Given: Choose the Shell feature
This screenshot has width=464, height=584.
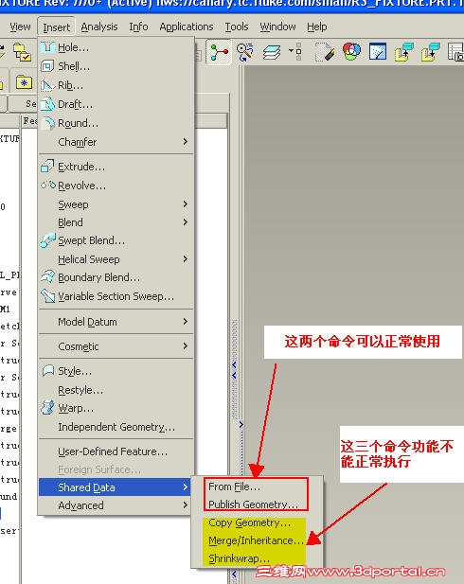Looking at the screenshot, I should (116, 66).
